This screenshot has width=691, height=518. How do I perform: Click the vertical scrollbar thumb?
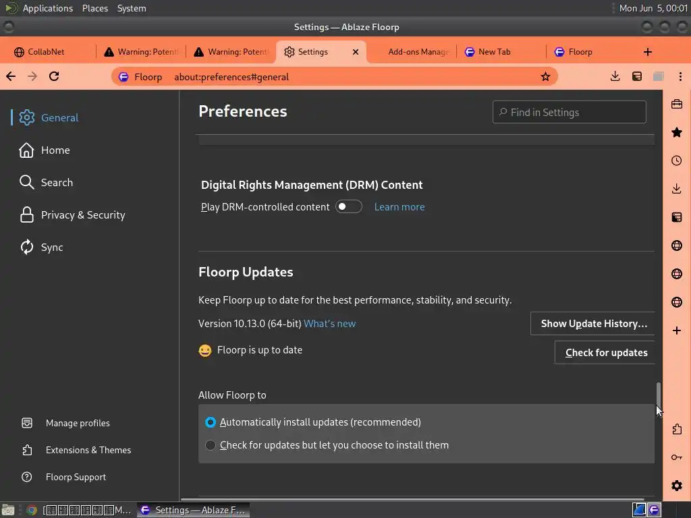659,397
